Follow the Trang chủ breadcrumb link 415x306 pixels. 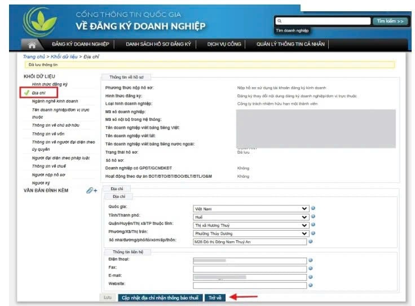point(34,56)
